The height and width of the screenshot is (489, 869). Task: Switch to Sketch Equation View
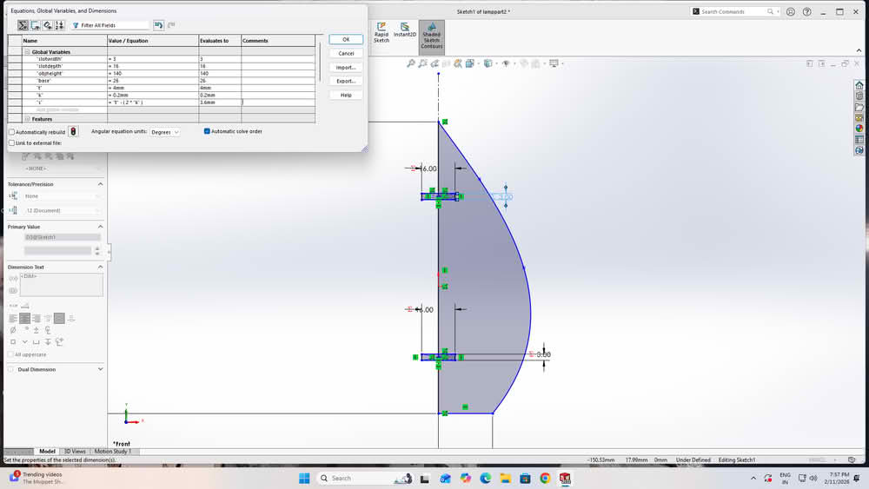tap(35, 25)
